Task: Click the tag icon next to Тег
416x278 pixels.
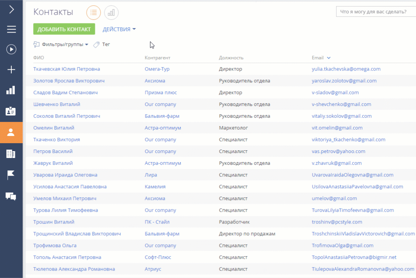Action: pyautogui.click(x=96, y=44)
